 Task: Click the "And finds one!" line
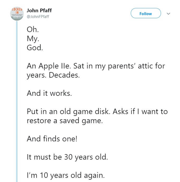[52, 139]
